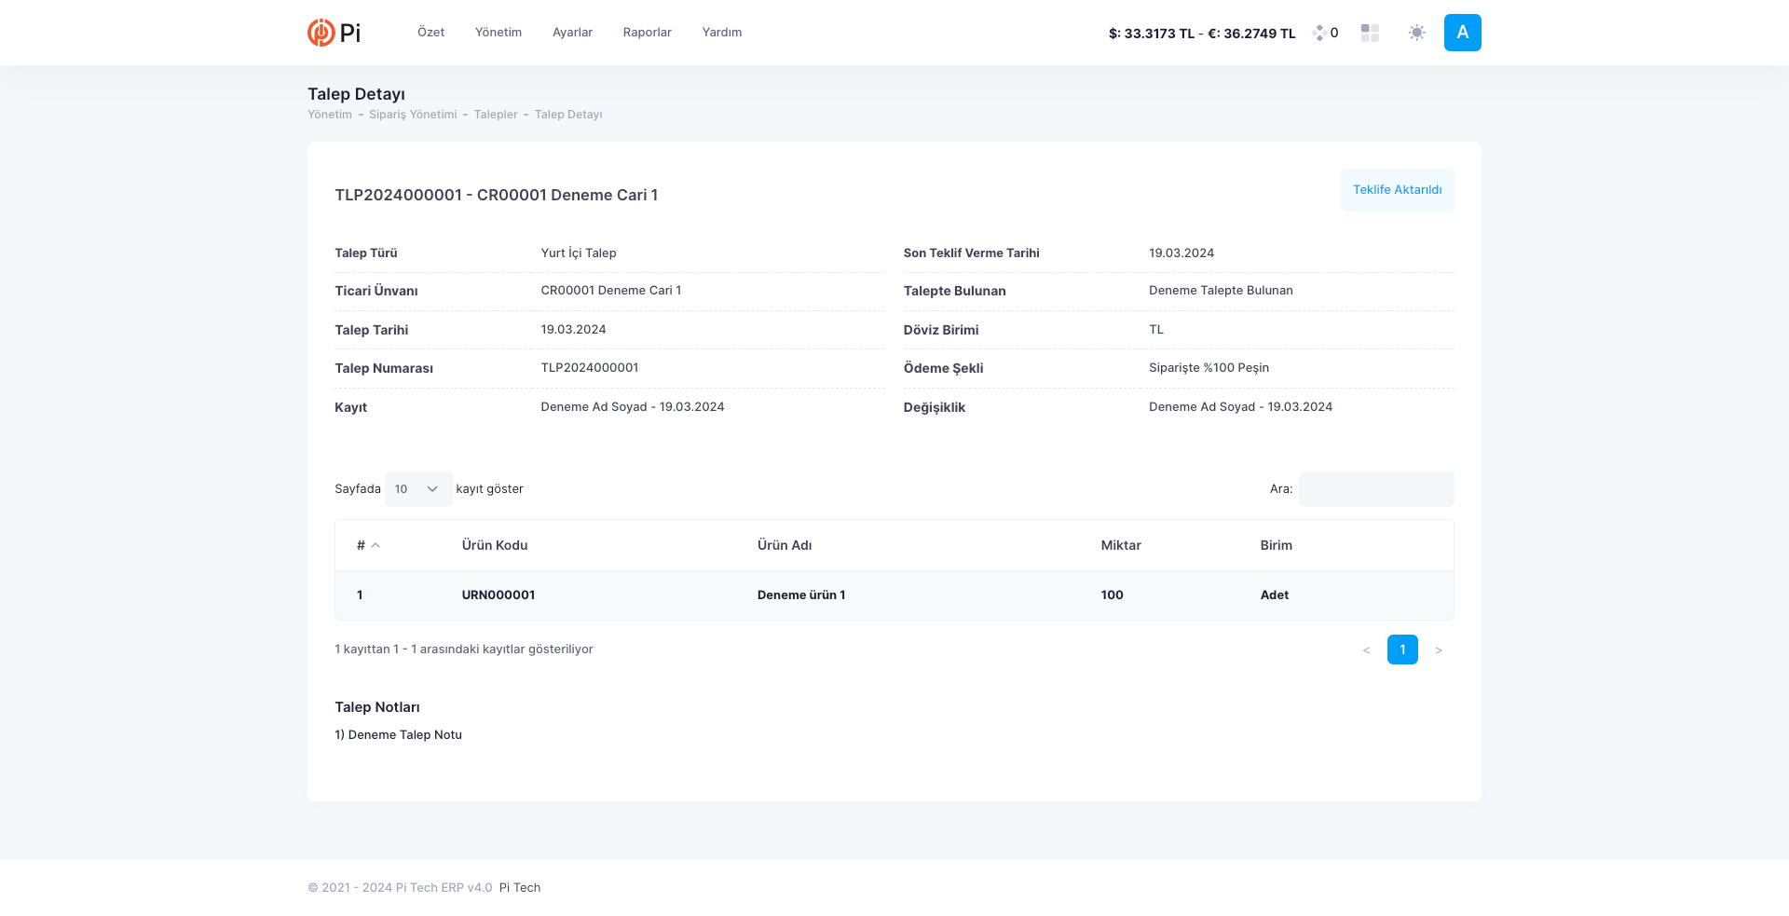Click the Teklife Aktarıldı button
The width and height of the screenshot is (1789, 916).
click(x=1397, y=190)
